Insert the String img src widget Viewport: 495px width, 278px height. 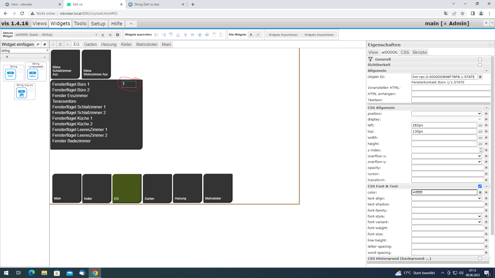click(22, 93)
